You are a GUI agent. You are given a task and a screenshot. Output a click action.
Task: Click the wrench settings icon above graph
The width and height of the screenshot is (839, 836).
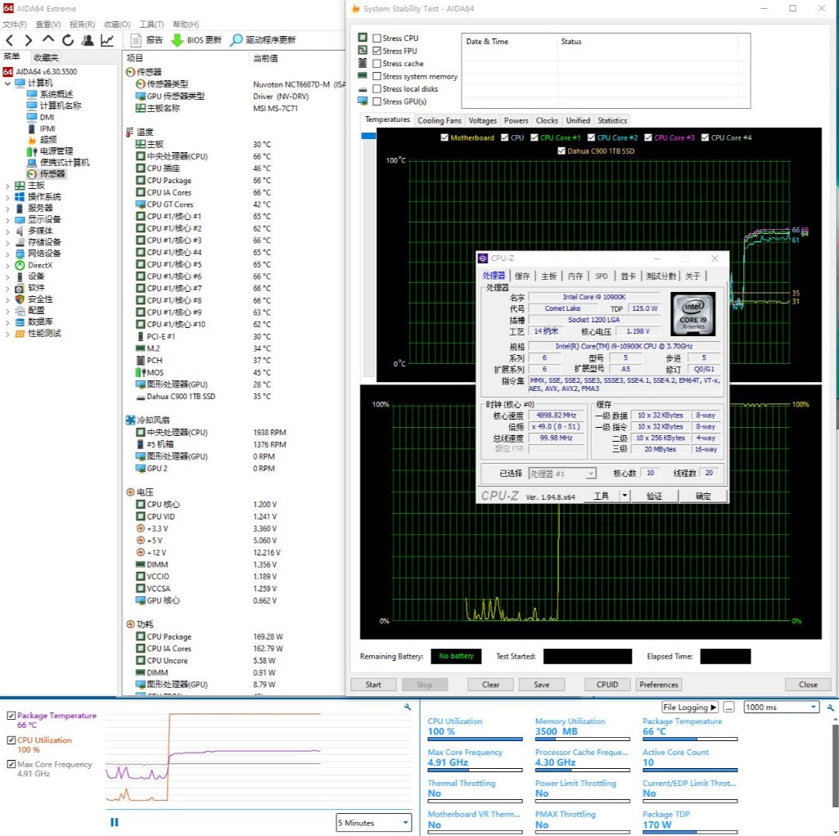click(408, 707)
